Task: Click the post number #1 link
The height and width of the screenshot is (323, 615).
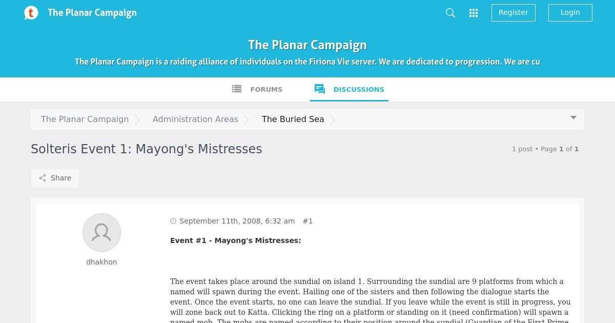Action: (307, 221)
